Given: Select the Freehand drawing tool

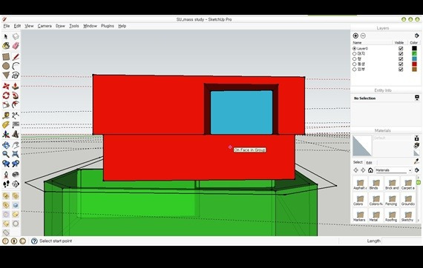Looking at the screenshot, I should click(x=16, y=75).
